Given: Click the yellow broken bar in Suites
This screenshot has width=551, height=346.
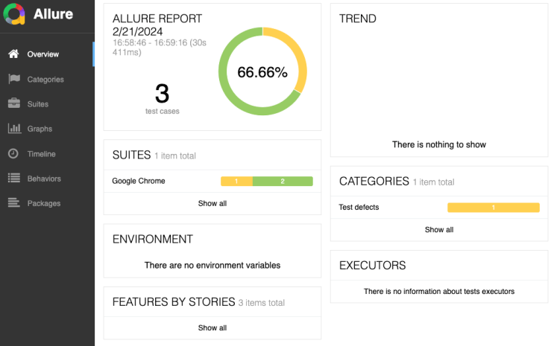Looking at the screenshot, I should pyautogui.click(x=236, y=181).
